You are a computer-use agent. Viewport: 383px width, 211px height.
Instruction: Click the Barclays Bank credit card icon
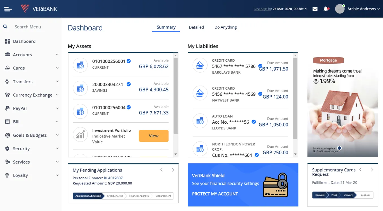click(200, 65)
